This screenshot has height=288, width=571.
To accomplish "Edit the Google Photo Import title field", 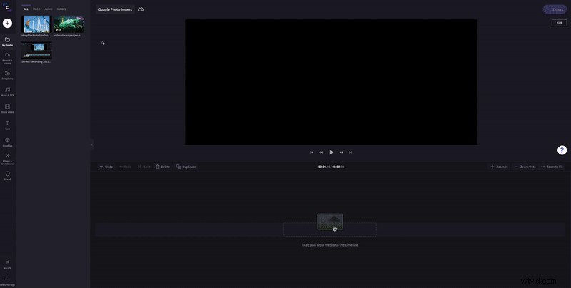I will 115,9.
